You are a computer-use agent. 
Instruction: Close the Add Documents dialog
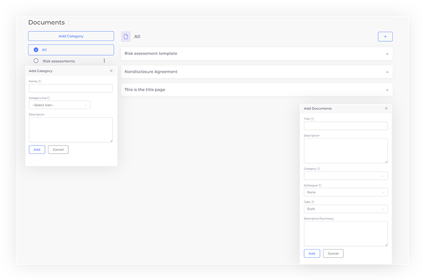pyautogui.click(x=386, y=108)
